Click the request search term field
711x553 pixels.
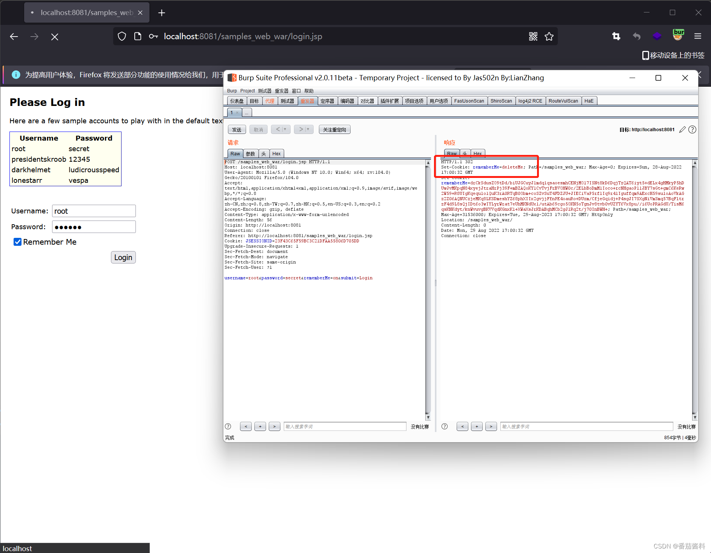345,426
